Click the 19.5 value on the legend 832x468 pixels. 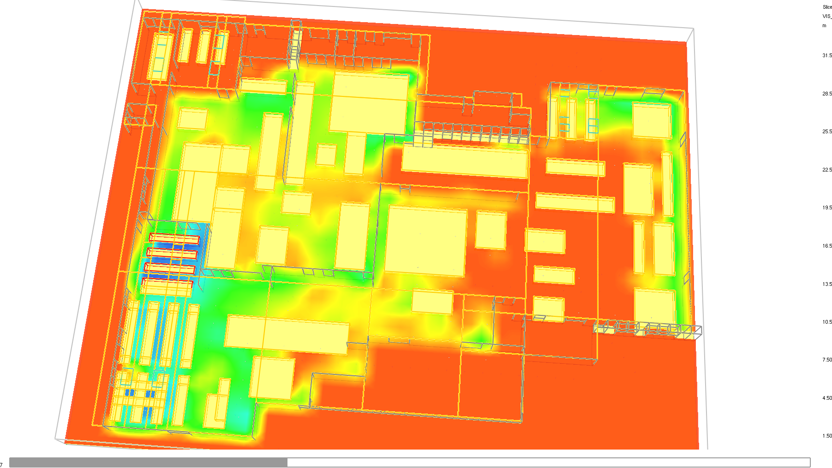point(827,207)
